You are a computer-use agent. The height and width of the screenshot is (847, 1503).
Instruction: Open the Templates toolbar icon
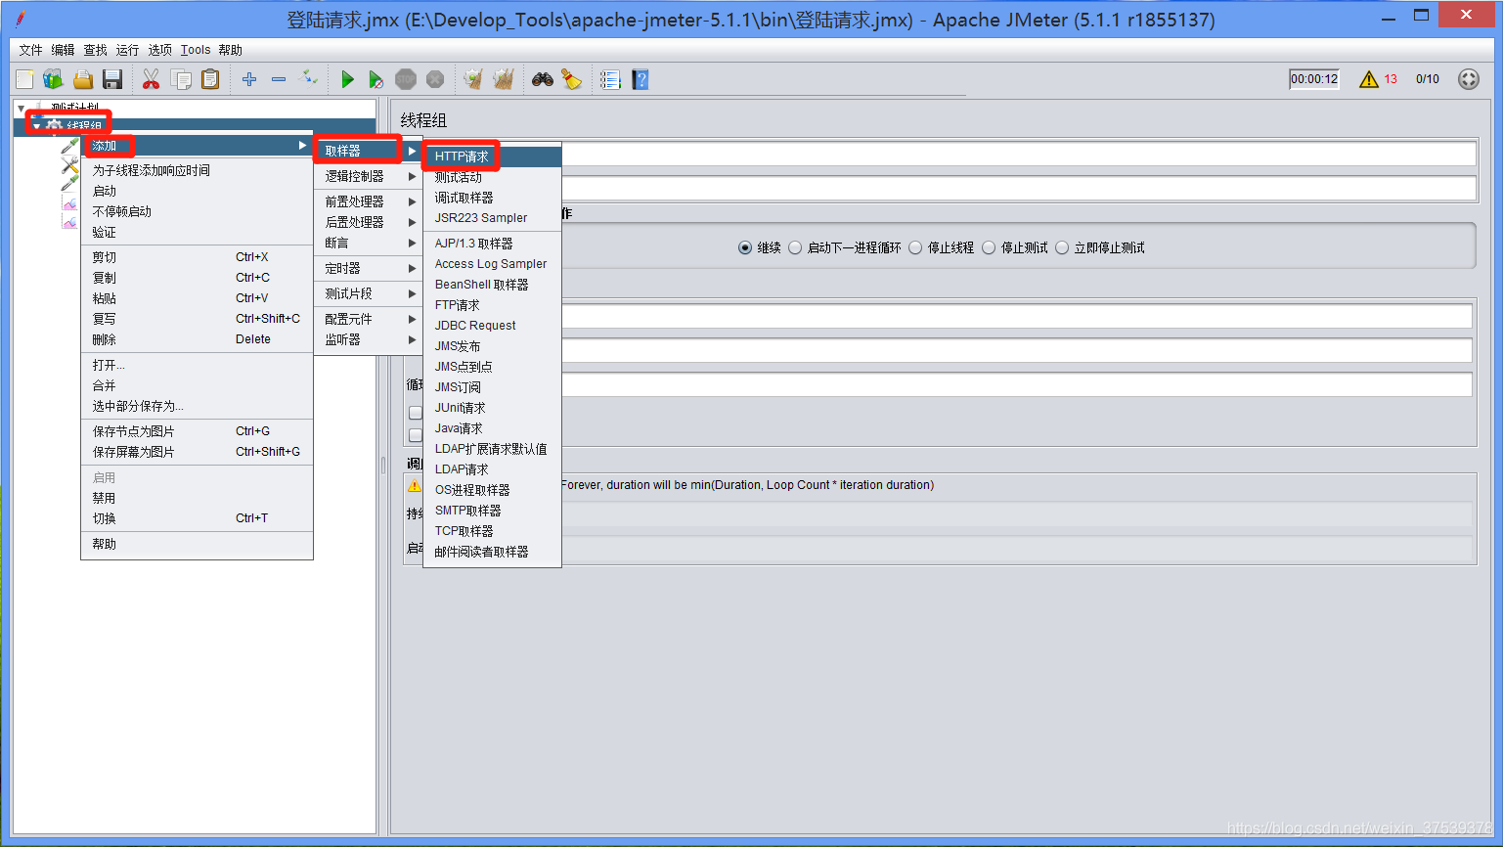(54, 79)
